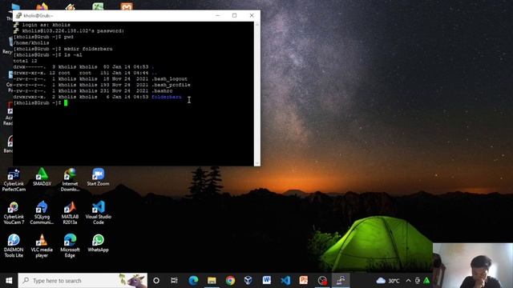
Task: Click the green terminal cursor prompt
Action: pyautogui.click(x=66, y=103)
